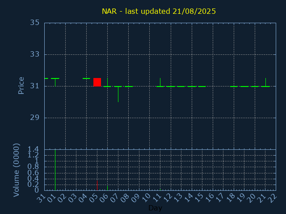The width and height of the screenshot is (286, 214).
Task: Click the price axis label 31
Action: pyautogui.click(x=34, y=86)
